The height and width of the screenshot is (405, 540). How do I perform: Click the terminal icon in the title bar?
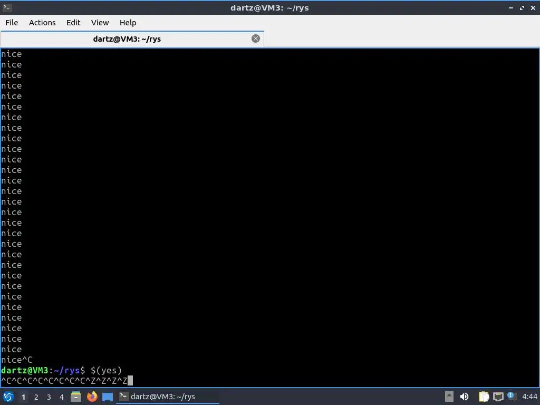7,7
